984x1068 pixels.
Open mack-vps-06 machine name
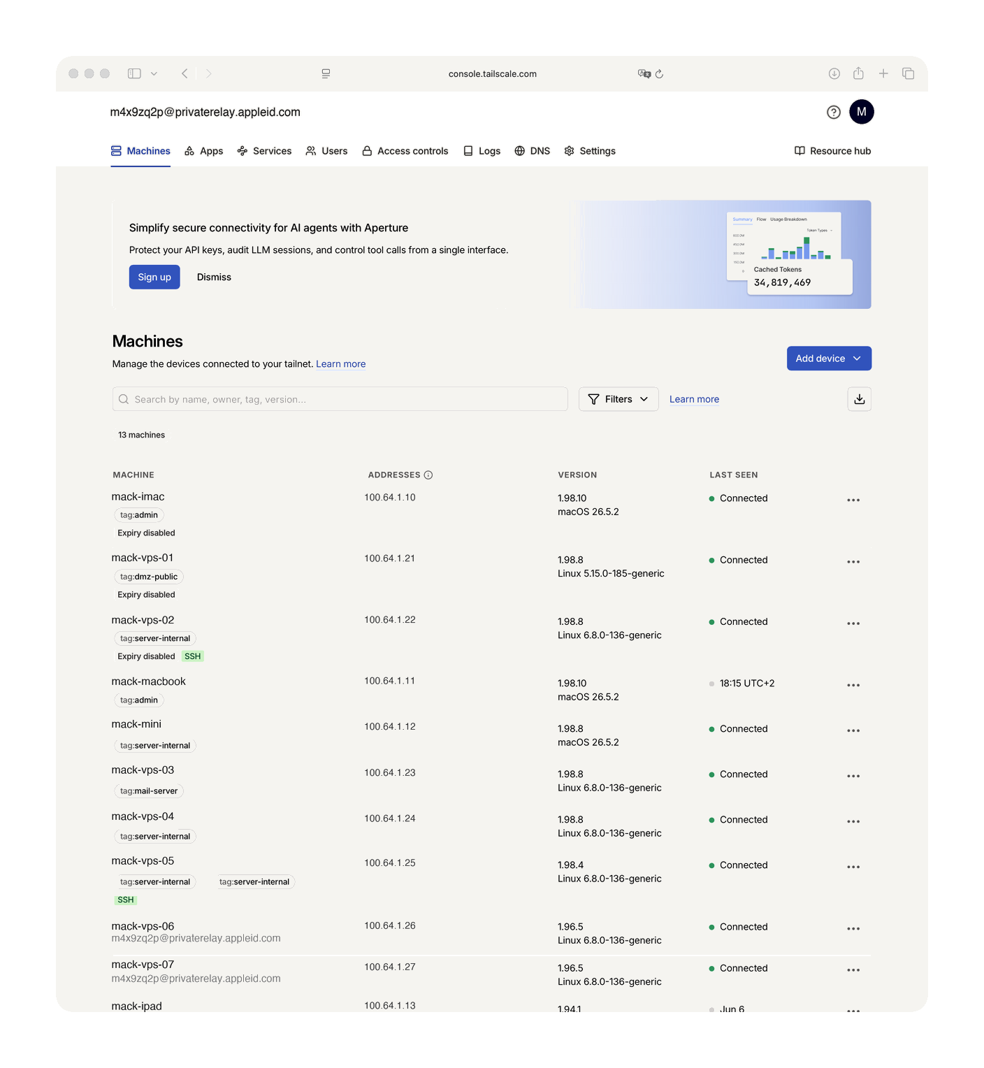click(x=143, y=926)
